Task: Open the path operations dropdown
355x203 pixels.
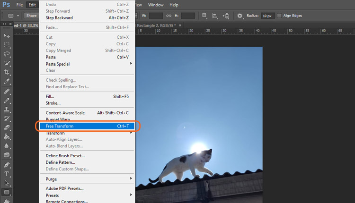Action: pos(204,16)
